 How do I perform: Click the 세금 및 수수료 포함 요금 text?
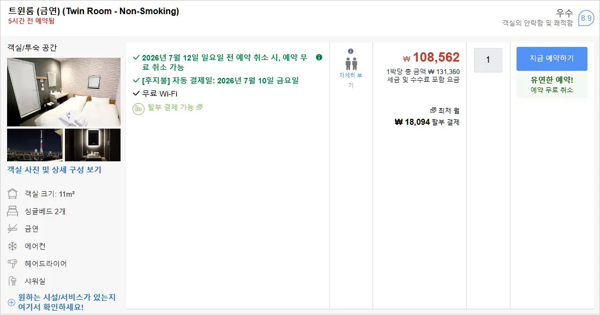[x=423, y=80]
